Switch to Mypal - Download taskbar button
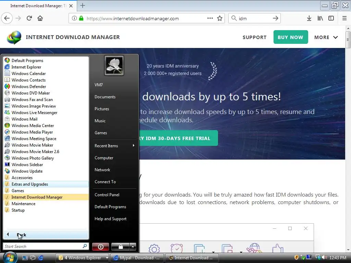 [137, 258]
